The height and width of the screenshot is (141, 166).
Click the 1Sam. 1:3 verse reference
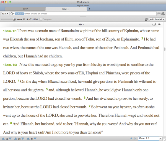coord(10,65)
